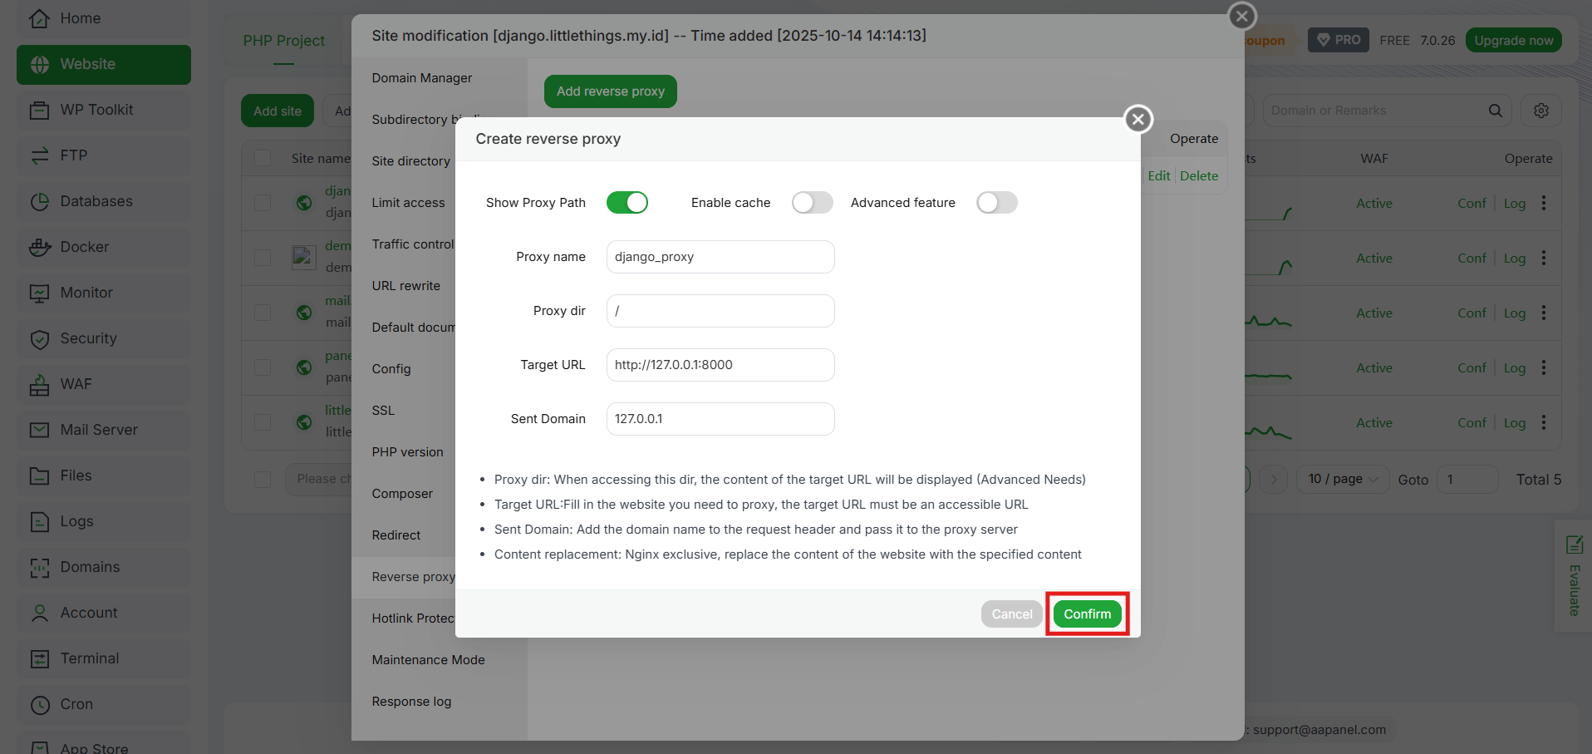Image resolution: width=1592 pixels, height=754 pixels.
Task: Open the Account user icon
Action: [40, 613]
